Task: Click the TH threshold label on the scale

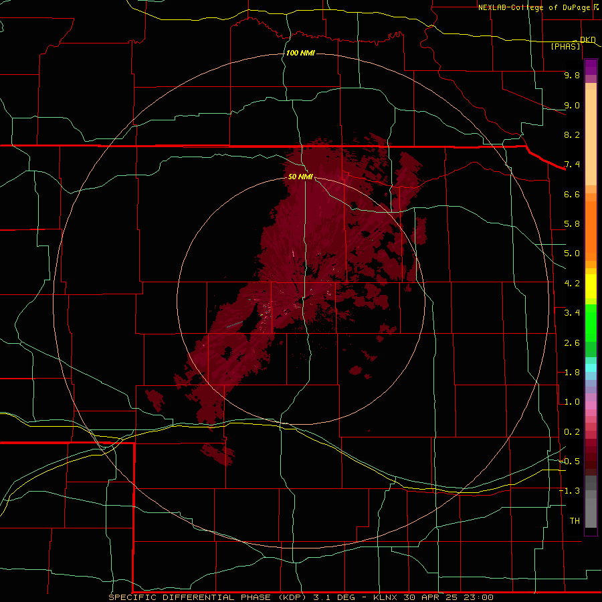Action: (x=575, y=521)
